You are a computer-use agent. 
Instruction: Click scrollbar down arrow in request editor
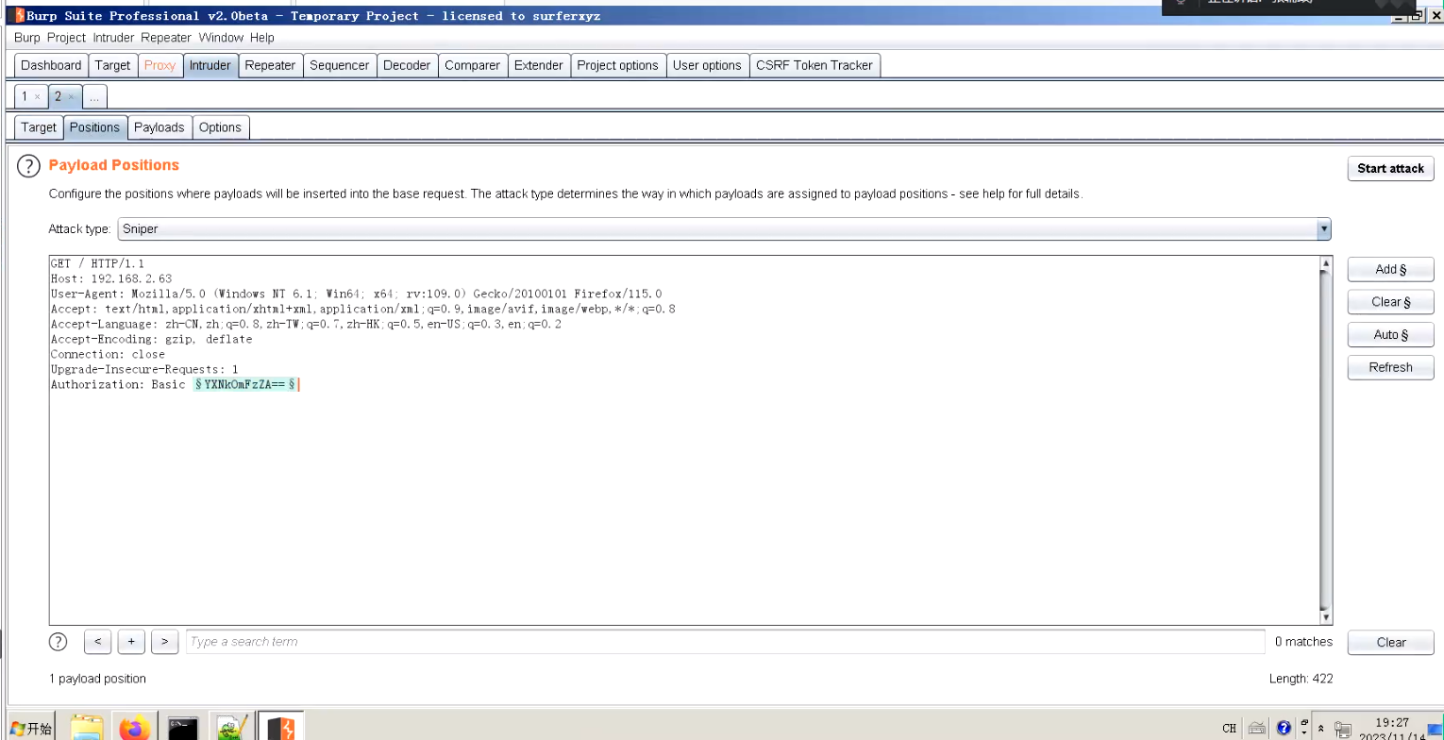[1326, 617]
